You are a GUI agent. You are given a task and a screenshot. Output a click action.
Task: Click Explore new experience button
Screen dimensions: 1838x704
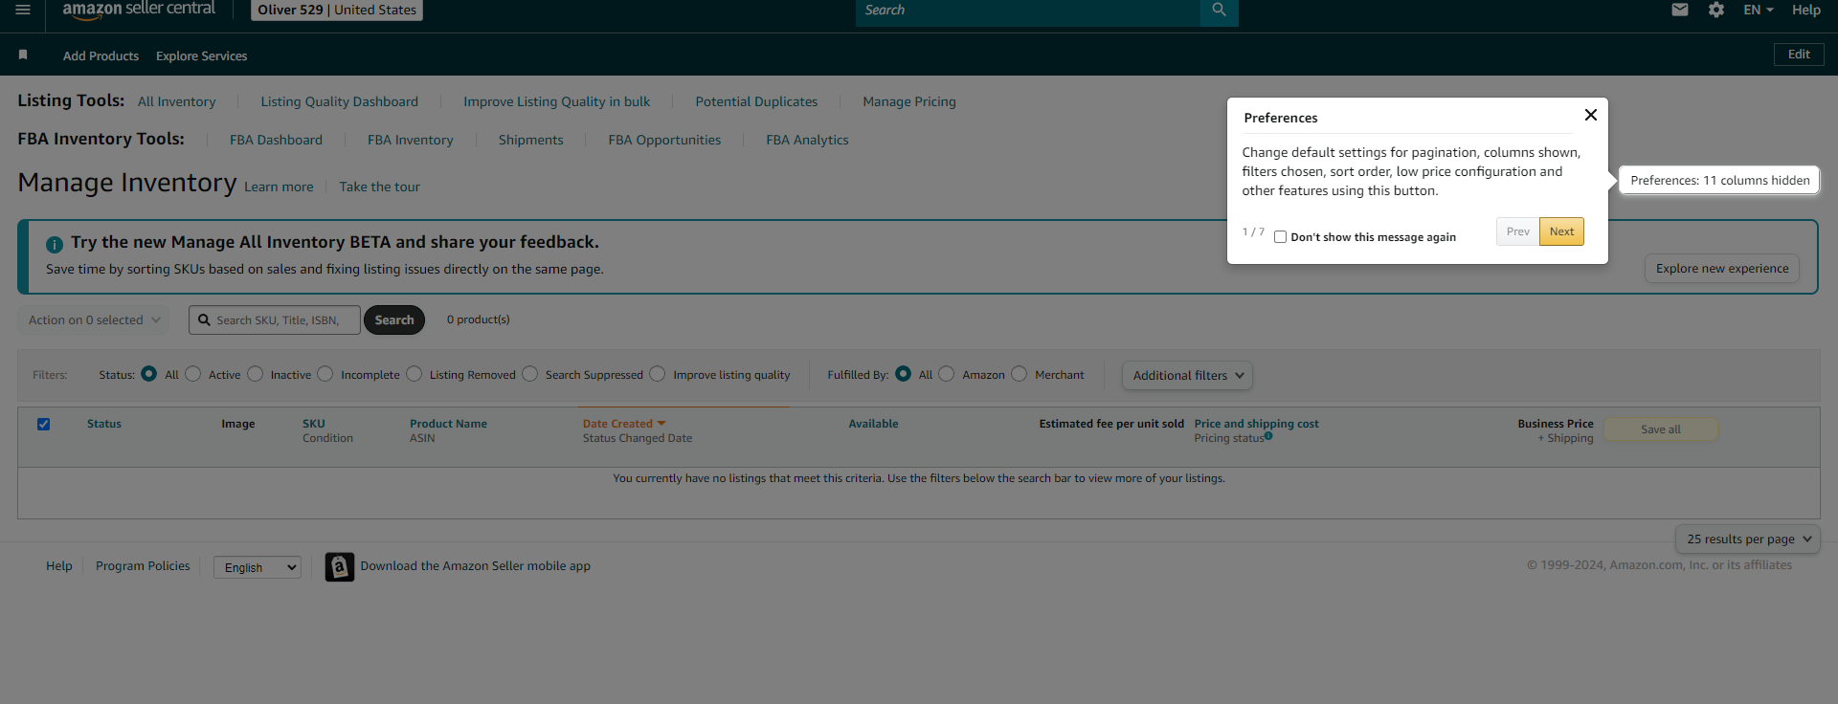coord(1722,269)
